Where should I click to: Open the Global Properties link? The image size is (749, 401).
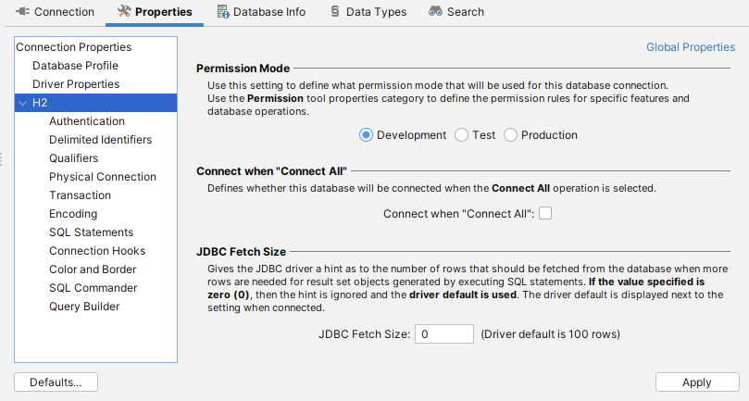[690, 47]
